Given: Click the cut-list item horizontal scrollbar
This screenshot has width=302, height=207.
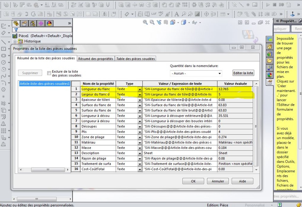Looking at the screenshot, I should coord(44,170).
